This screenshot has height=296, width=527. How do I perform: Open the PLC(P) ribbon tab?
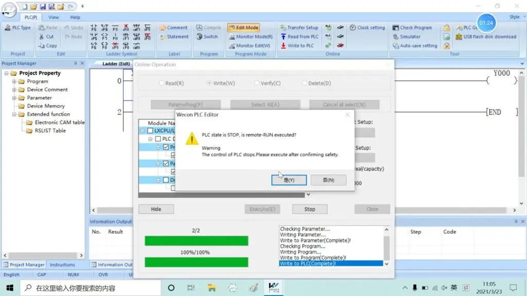[x=30, y=17]
